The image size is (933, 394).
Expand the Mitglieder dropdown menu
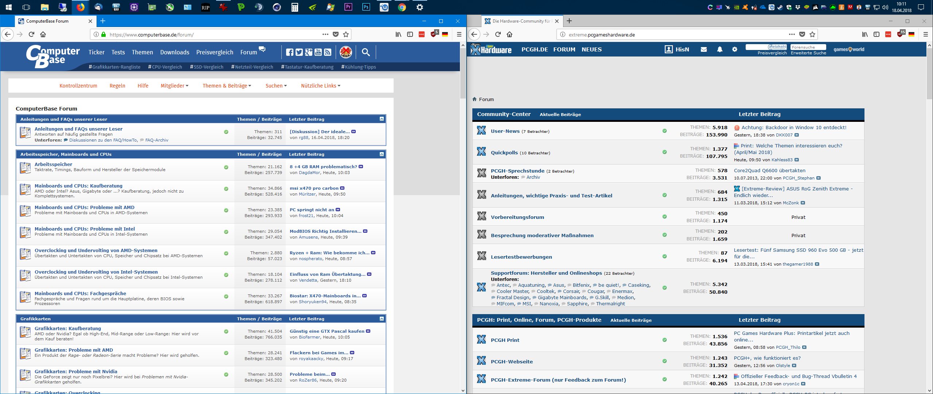[175, 86]
